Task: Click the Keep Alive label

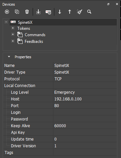Action: (20, 126)
